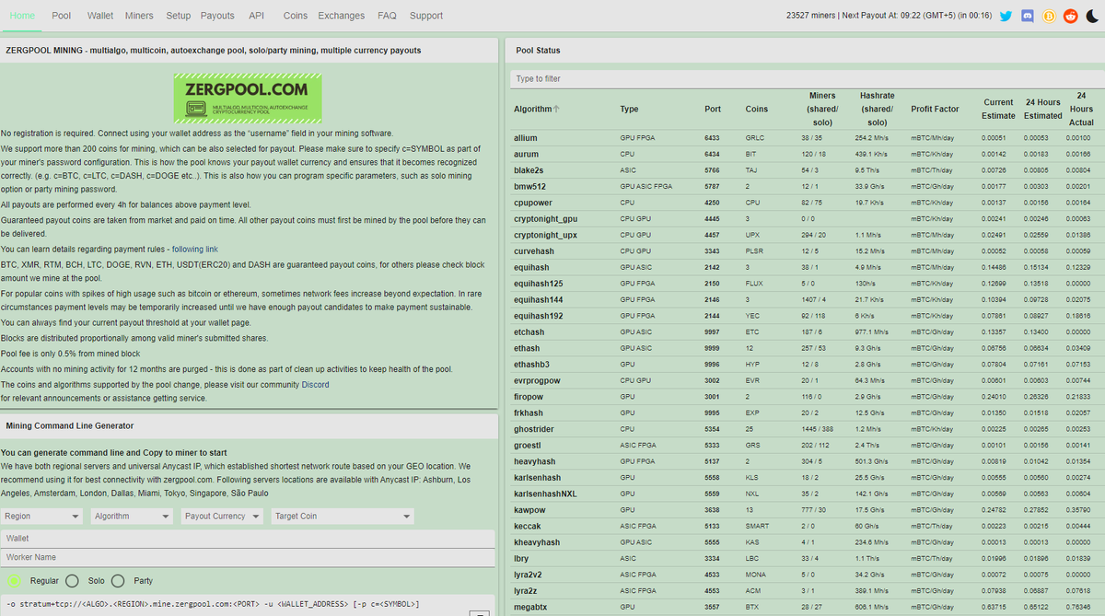Click the ethashb3 algorithm name

pyautogui.click(x=531, y=365)
